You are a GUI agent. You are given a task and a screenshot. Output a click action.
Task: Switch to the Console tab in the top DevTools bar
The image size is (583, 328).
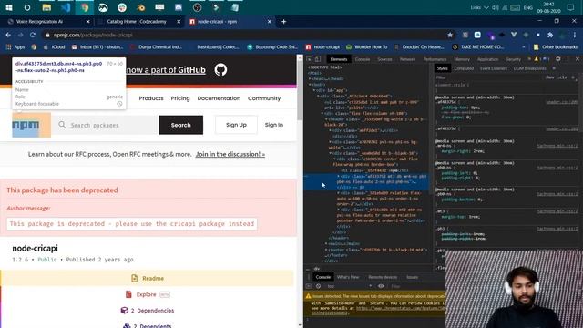click(363, 59)
